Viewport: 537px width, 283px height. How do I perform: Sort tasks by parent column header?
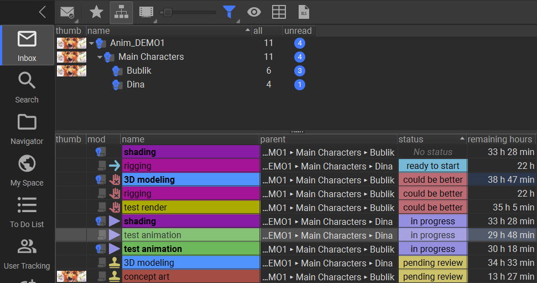click(328, 139)
